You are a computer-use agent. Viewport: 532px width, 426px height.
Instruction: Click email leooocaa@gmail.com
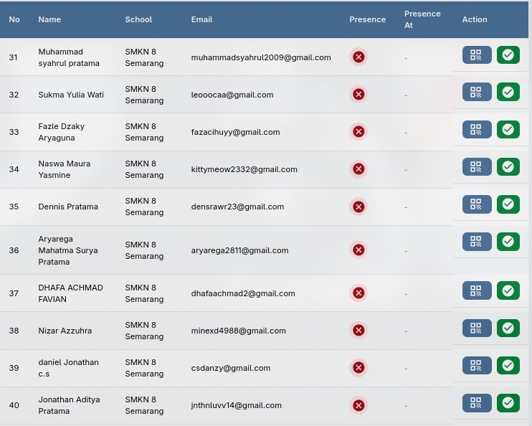(232, 95)
